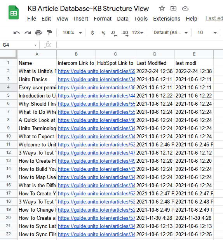Select column D header

click(155, 54)
